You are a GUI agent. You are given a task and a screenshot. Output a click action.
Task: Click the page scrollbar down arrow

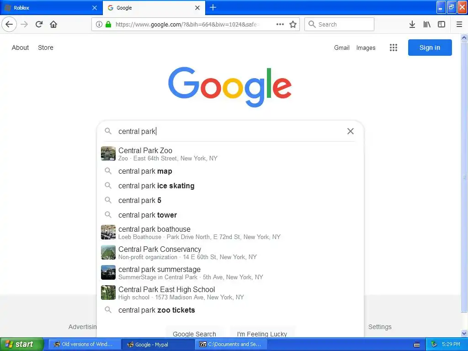[464, 333]
